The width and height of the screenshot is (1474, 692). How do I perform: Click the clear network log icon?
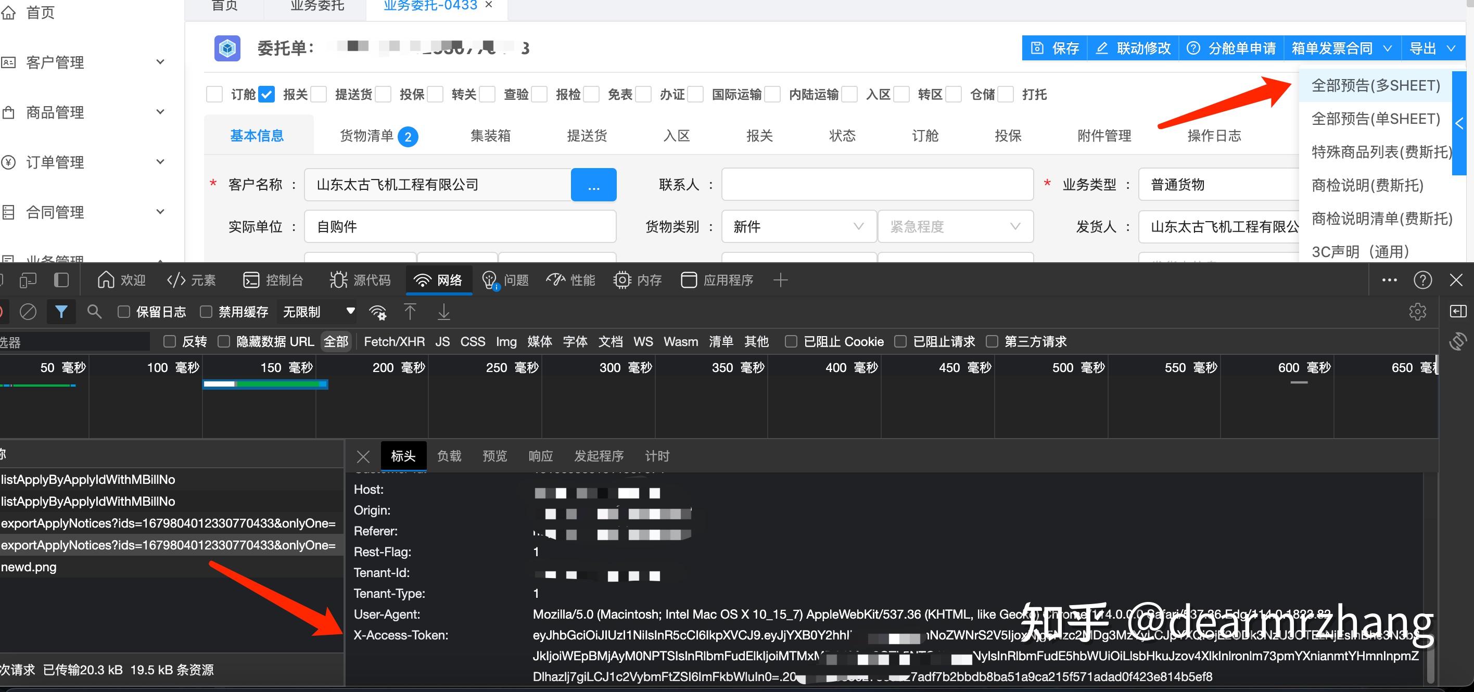[28, 312]
